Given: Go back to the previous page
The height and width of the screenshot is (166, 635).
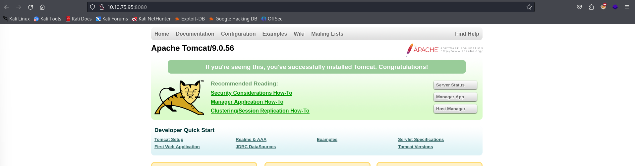Looking at the screenshot, I should [7, 7].
